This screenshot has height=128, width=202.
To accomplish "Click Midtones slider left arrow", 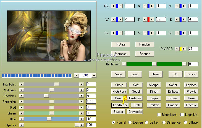I will [x=22, y=90].
